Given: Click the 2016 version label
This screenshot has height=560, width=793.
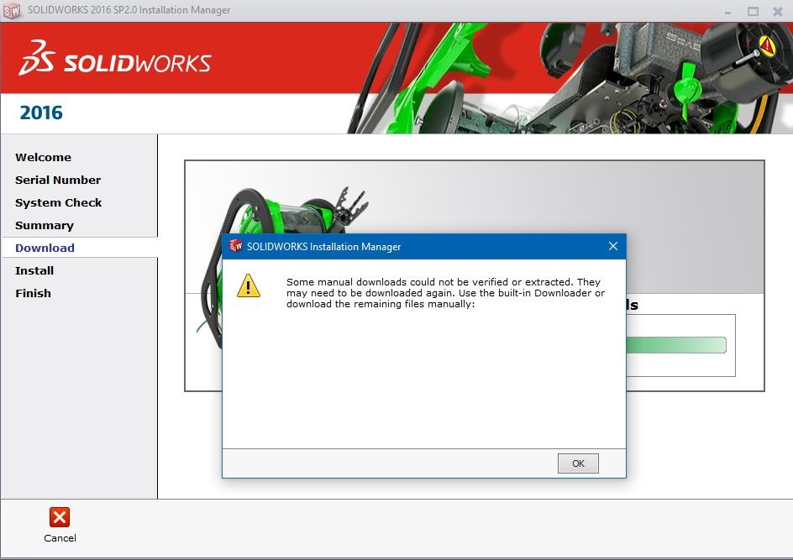Looking at the screenshot, I should point(41,113).
